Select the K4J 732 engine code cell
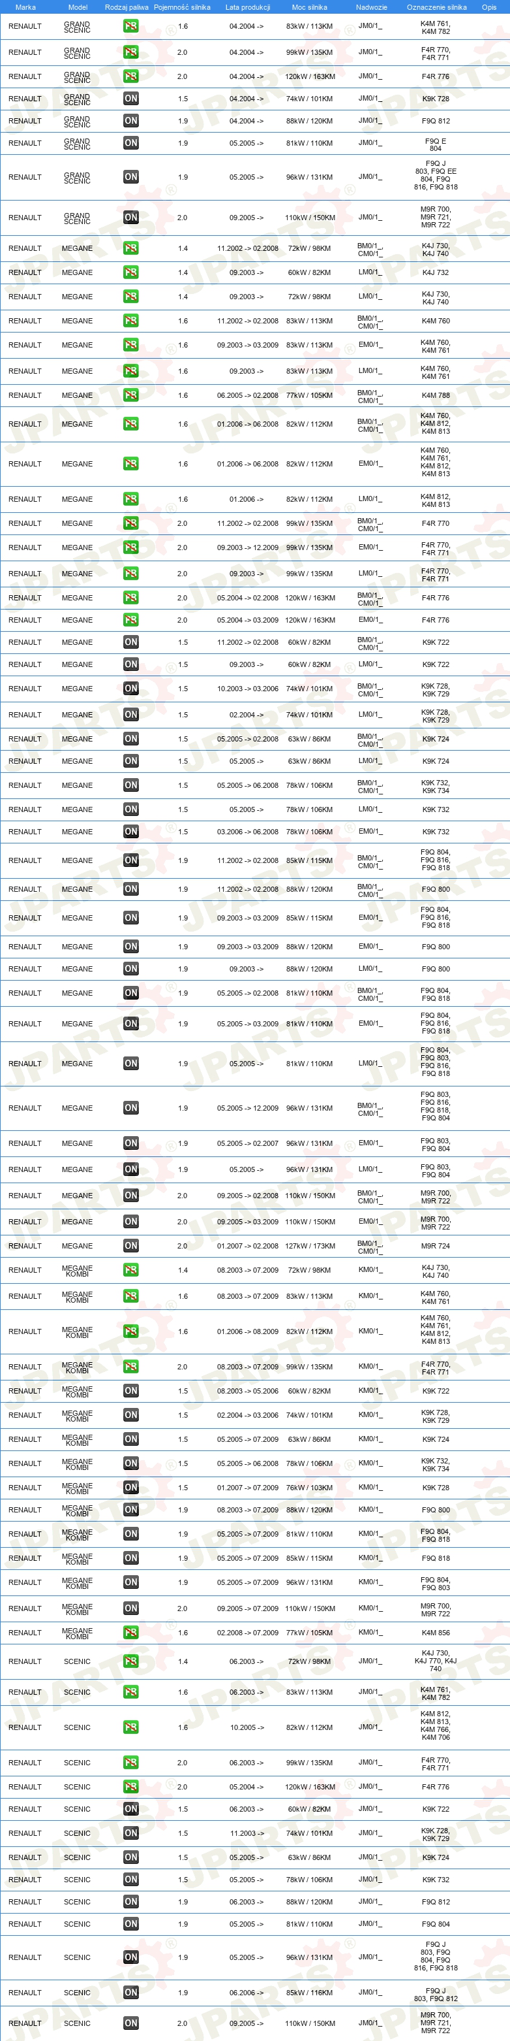 coord(436,272)
